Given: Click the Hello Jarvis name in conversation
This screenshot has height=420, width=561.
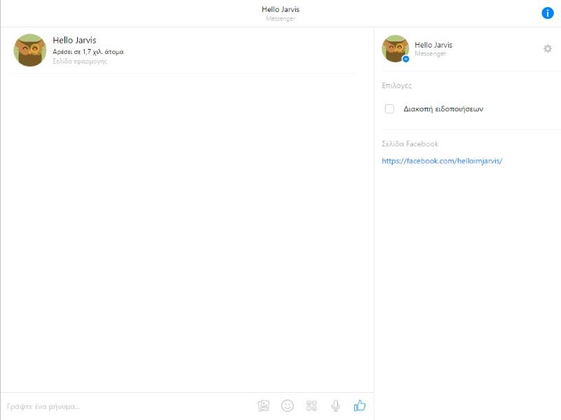Looking at the screenshot, I should (74, 41).
